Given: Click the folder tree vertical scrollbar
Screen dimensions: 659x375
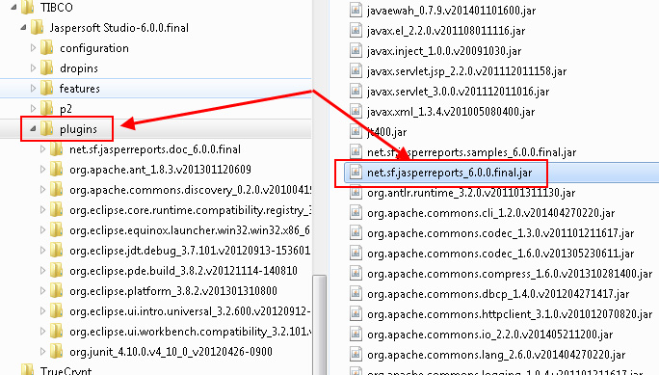Looking at the screenshot, I should [320, 325].
